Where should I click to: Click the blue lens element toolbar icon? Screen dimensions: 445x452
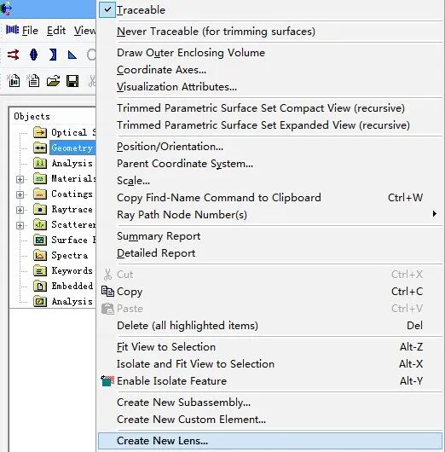(34, 55)
